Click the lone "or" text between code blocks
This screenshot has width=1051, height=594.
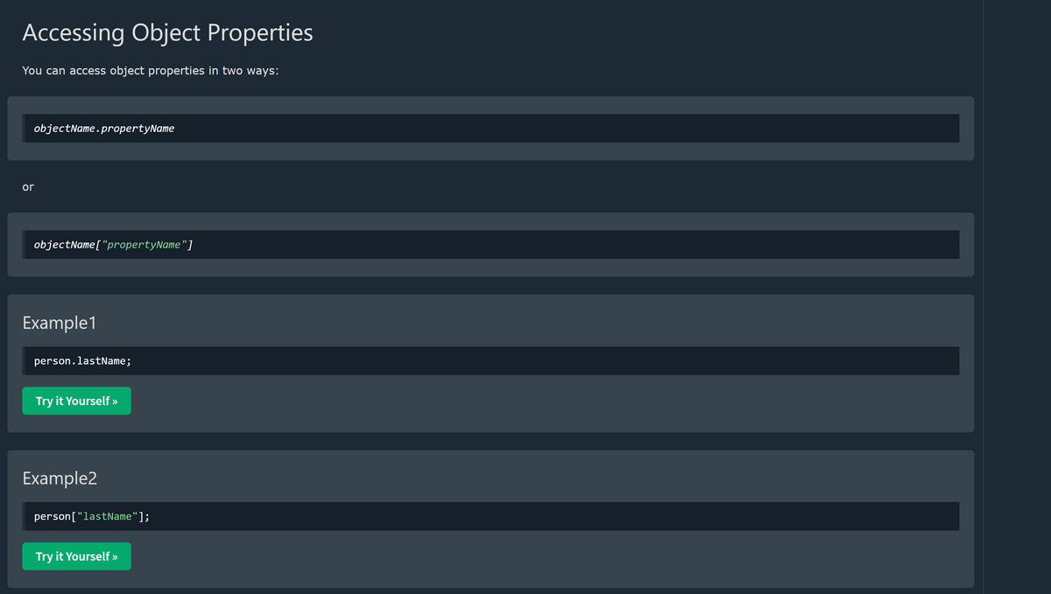click(x=28, y=186)
